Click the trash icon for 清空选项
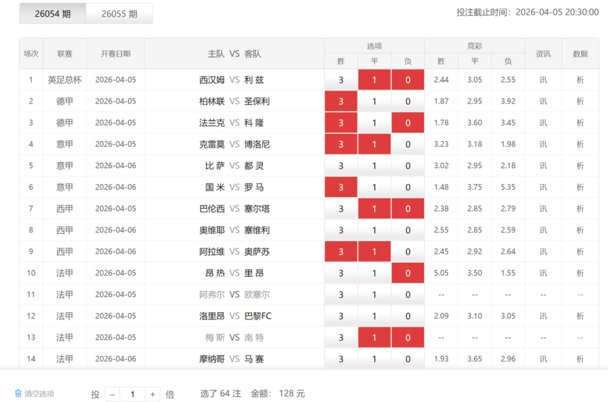The width and height of the screenshot is (608, 402). (x=18, y=393)
